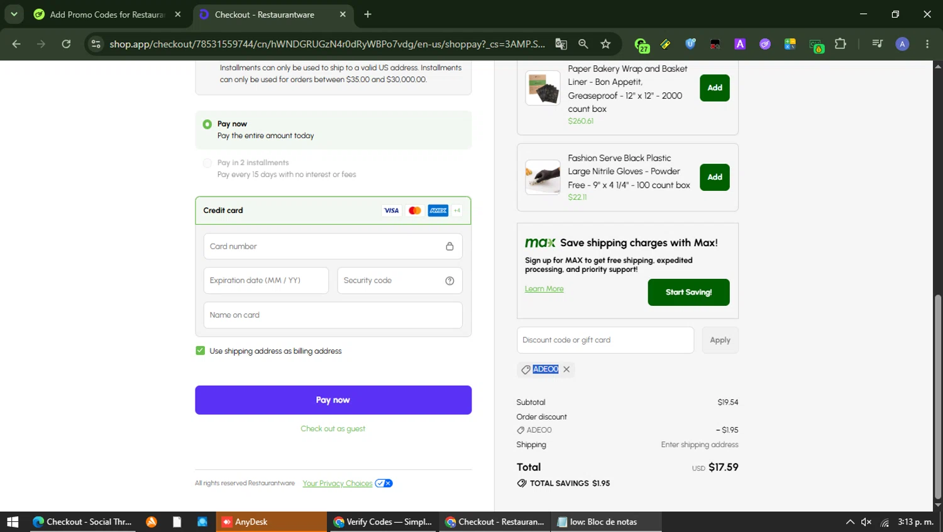Click the Discount code or gift card field

click(605, 340)
